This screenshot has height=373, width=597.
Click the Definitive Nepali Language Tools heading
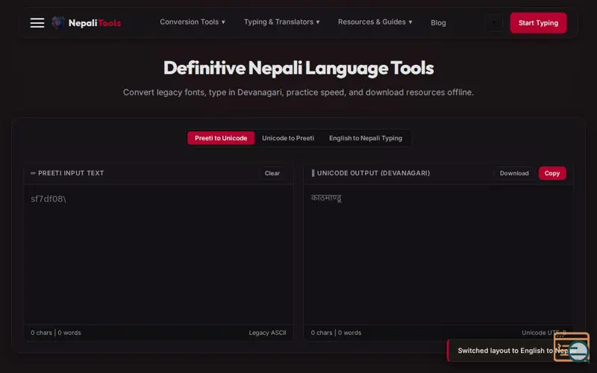tap(298, 68)
